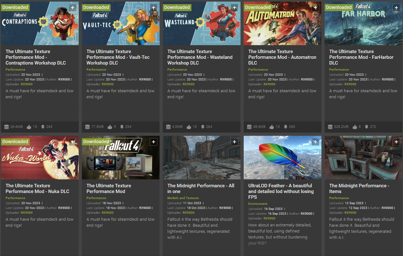Click plus icon on Contraptions Workshop tile
This screenshot has height=256, width=403.
(73, 7)
